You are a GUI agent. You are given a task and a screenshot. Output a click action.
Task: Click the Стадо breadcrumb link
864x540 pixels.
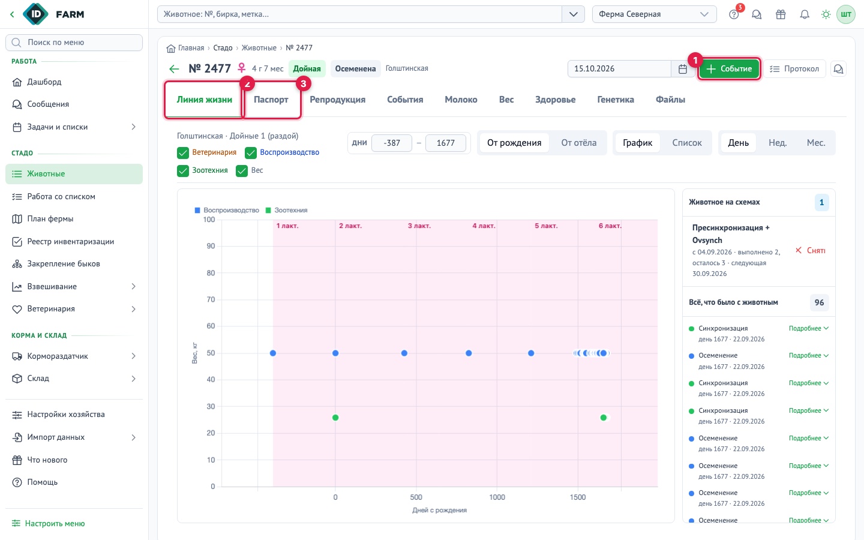coord(223,48)
